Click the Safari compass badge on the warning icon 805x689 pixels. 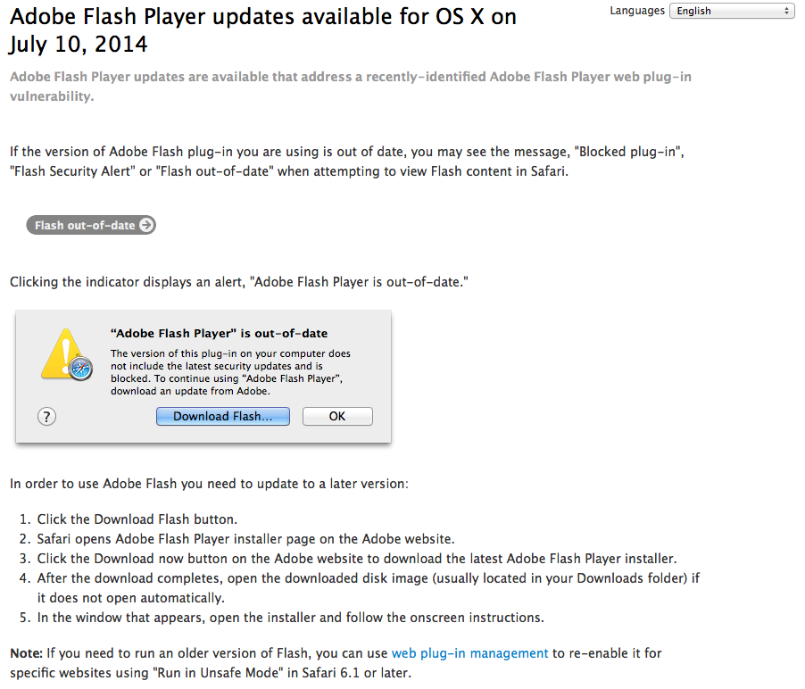coord(81,368)
